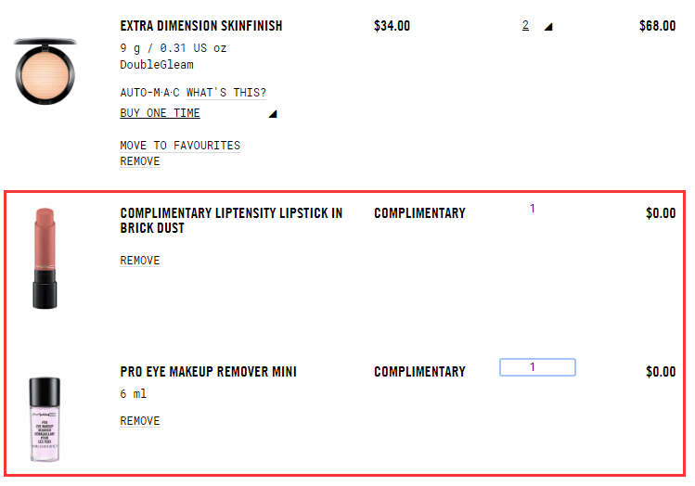Remove the Extra Dimension Skinfinish from cart

(x=140, y=161)
